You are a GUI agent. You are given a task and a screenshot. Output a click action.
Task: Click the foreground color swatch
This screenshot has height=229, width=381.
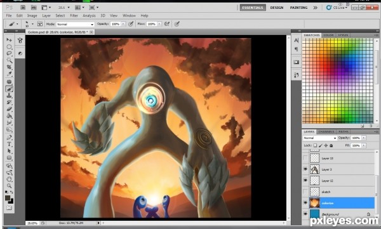coord(8,198)
